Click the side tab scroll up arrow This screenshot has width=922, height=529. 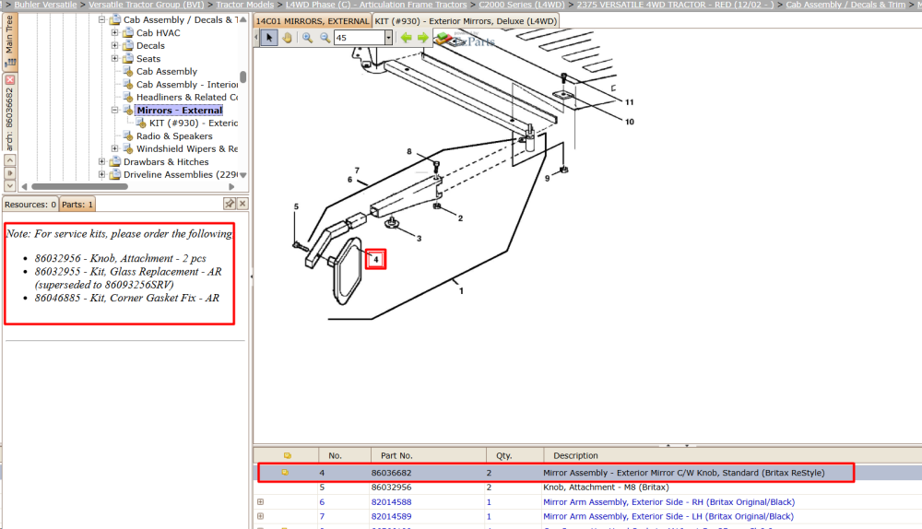coord(10,159)
